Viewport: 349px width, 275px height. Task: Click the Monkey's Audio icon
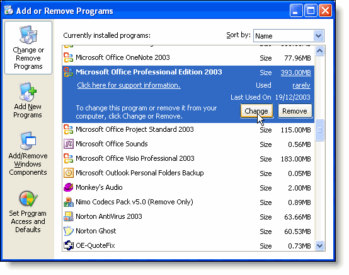click(x=68, y=187)
